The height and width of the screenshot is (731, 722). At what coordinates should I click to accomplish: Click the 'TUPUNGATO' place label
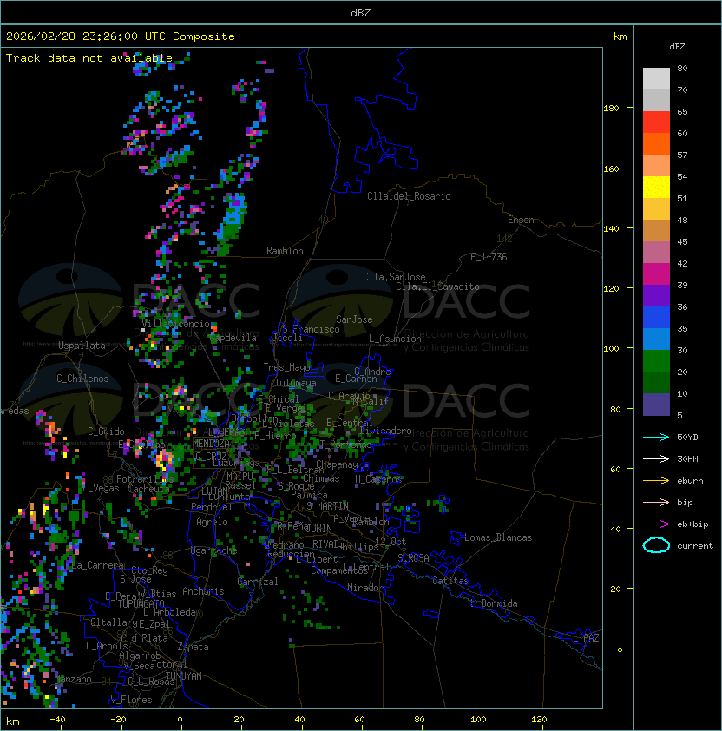(x=141, y=603)
